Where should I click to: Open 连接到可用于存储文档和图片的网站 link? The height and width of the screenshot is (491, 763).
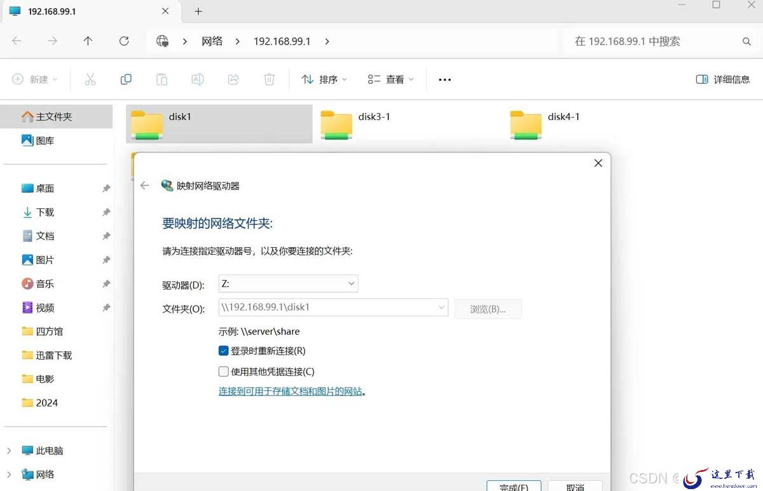[x=291, y=391]
